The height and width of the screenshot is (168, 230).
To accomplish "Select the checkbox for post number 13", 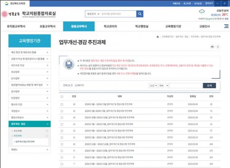I will point(62,124).
